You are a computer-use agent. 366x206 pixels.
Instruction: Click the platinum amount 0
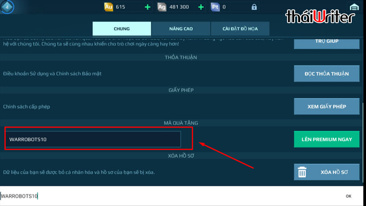point(224,7)
